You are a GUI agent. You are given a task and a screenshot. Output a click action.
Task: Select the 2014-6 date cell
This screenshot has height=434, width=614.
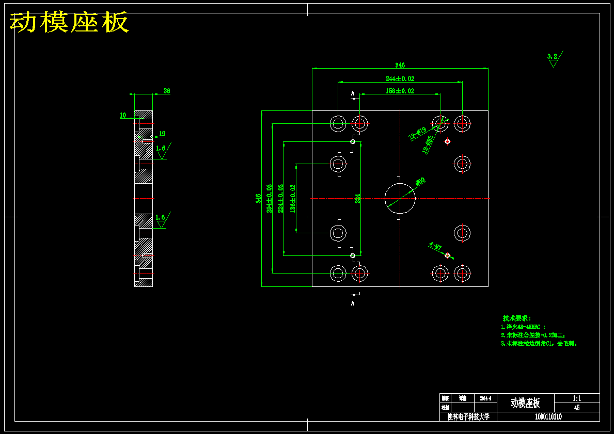click(x=485, y=398)
